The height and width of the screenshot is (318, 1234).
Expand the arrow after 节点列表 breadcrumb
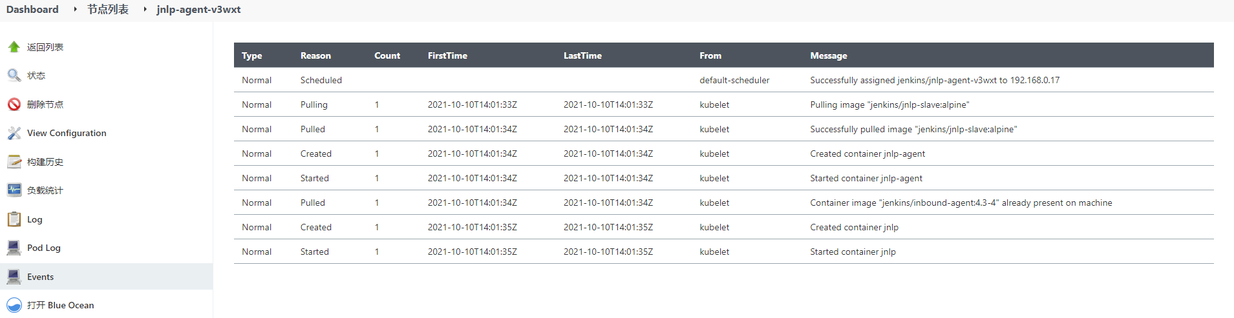tap(145, 10)
